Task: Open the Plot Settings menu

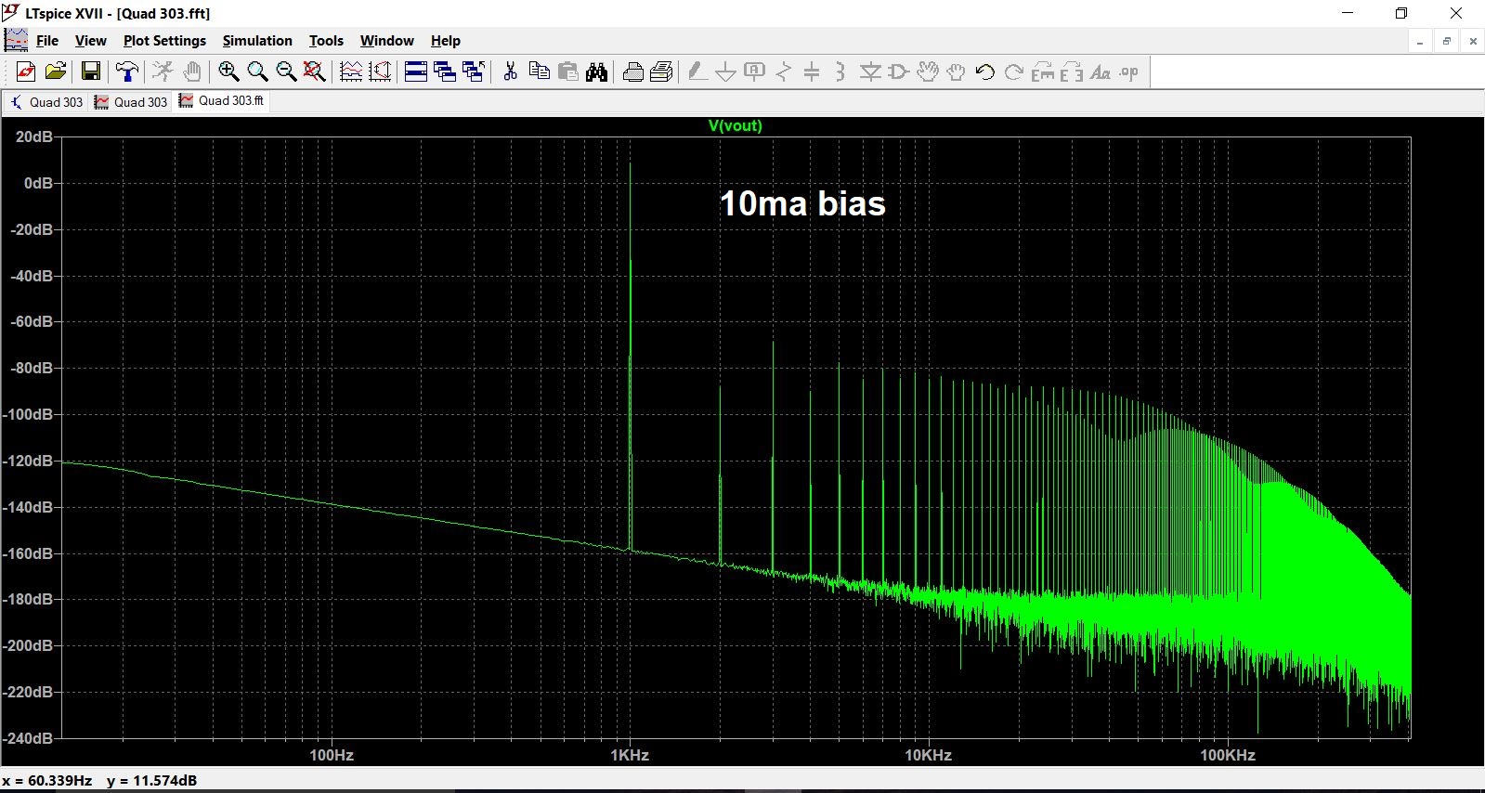Action: [x=164, y=41]
